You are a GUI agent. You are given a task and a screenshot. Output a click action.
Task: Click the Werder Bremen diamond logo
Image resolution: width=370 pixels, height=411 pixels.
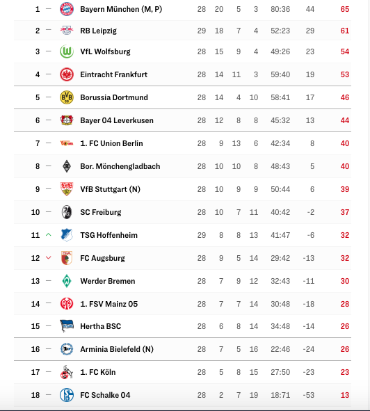click(67, 281)
